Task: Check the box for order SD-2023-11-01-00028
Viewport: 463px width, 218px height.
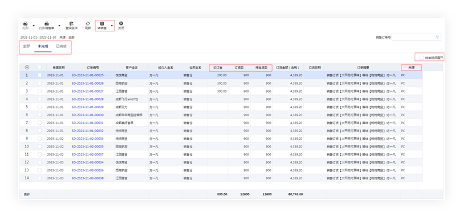Action: point(39,99)
